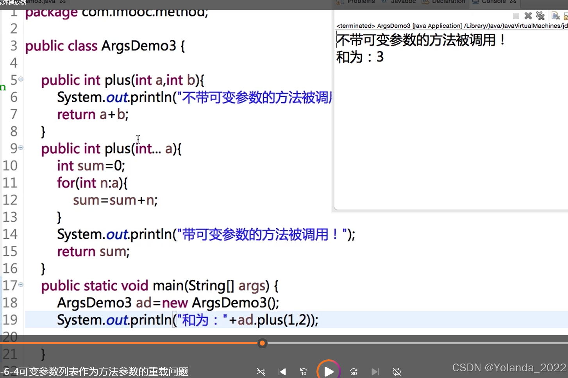The width and height of the screenshot is (568, 378).
Task: Click the orange seek bar handle
Action: [263, 343]
